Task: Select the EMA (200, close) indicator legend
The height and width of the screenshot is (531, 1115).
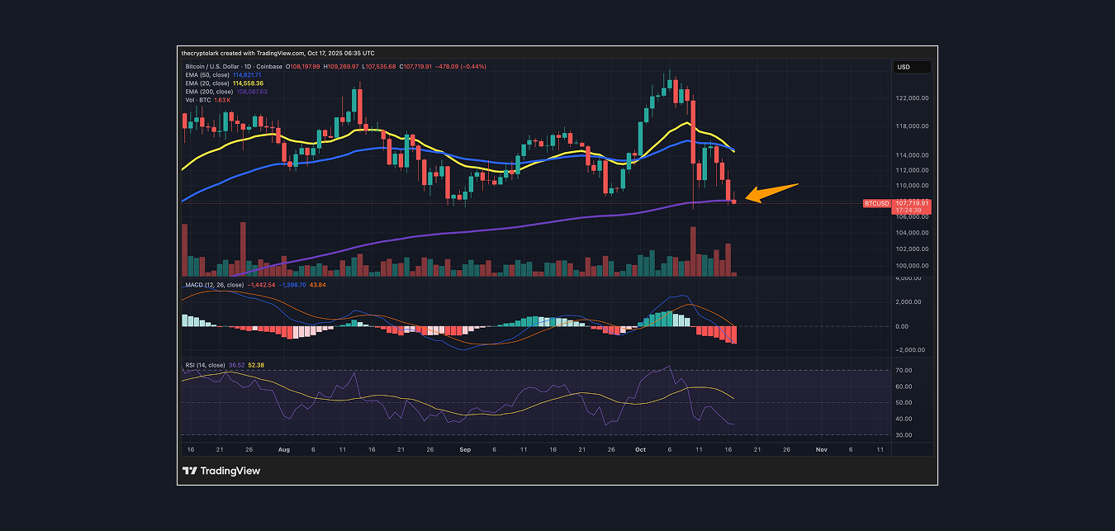Action: click(209, 92)
